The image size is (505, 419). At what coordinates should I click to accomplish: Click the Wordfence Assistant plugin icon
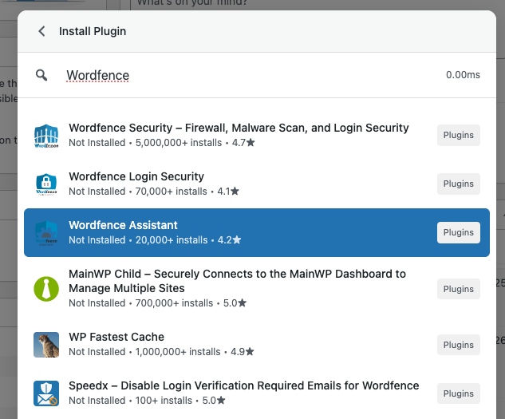pyautogui.click(x=46, y=232)
